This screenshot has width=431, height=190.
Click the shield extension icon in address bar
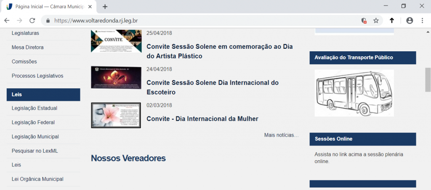click(364, 20)
